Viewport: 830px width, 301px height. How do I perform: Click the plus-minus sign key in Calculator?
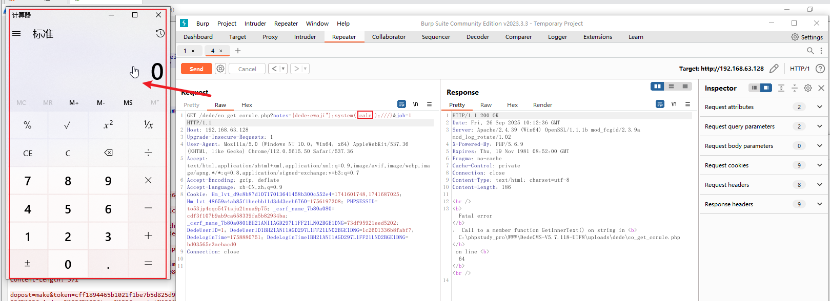tap(28, 264)
